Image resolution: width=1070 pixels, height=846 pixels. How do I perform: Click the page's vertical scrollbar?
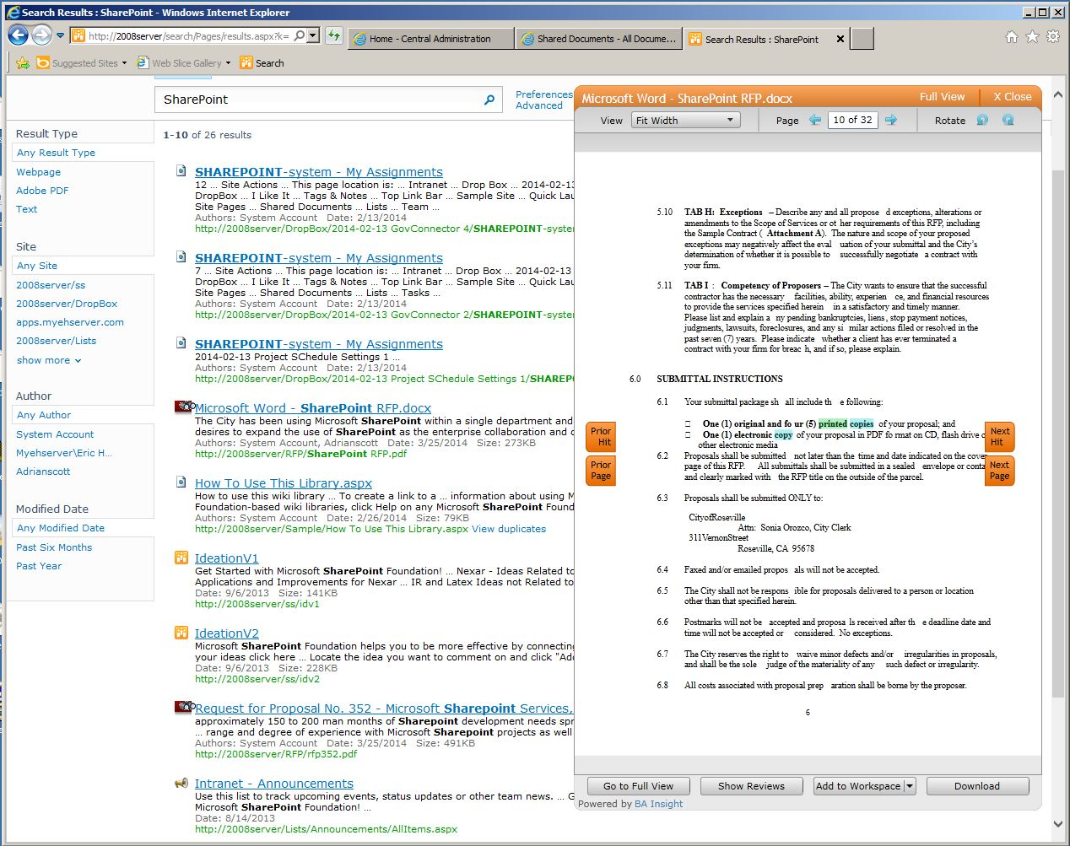(1059, 432)
